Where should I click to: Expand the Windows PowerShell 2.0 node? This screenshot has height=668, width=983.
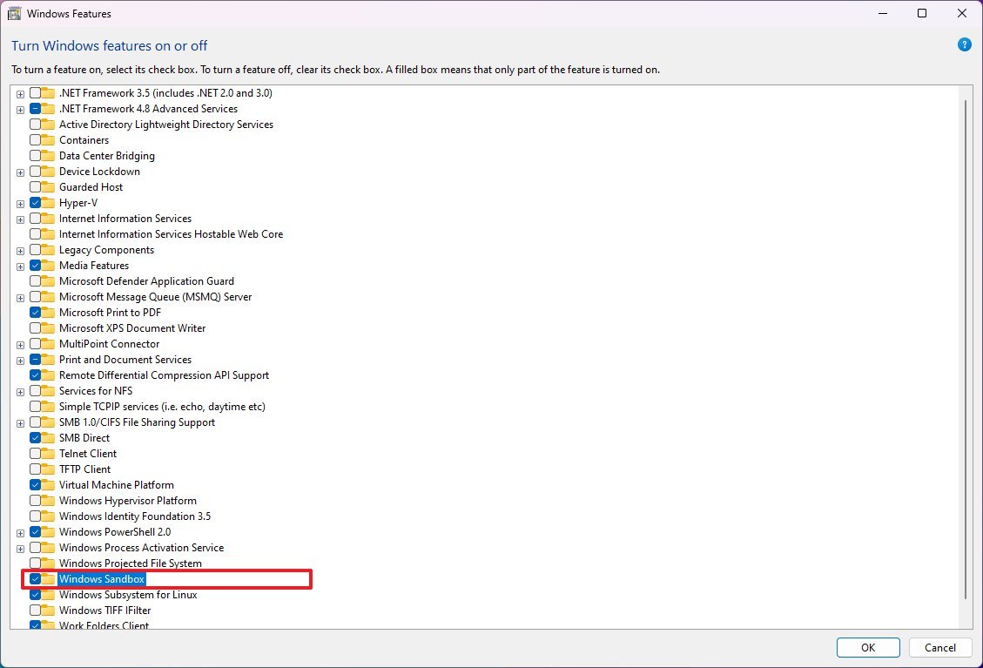pos(20,533)
